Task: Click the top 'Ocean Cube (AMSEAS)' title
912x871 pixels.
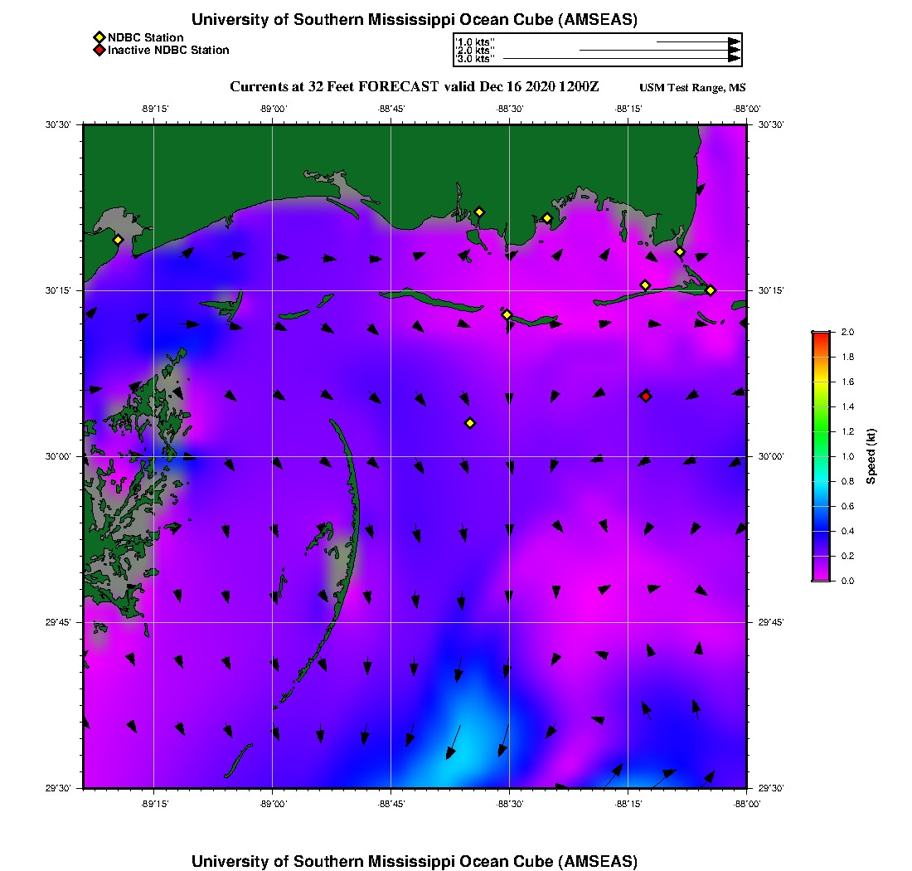Action: point(415,20)
